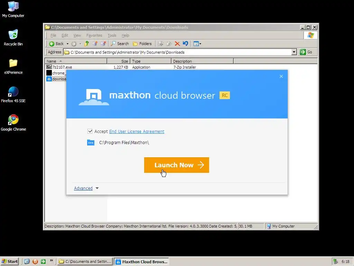Click the 30.1 MB status bar entry
Viewport: 354px width, 266px height.
[246, 226]
